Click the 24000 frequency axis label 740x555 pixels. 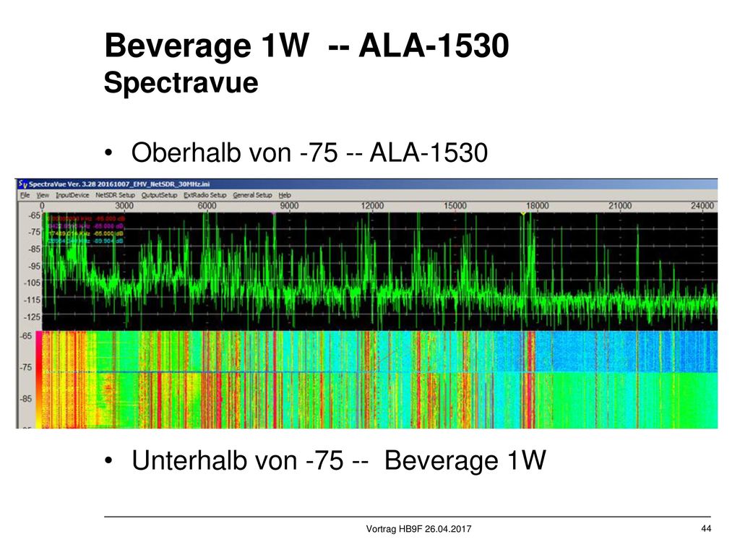pyautogui.click(x=702, y=206)
